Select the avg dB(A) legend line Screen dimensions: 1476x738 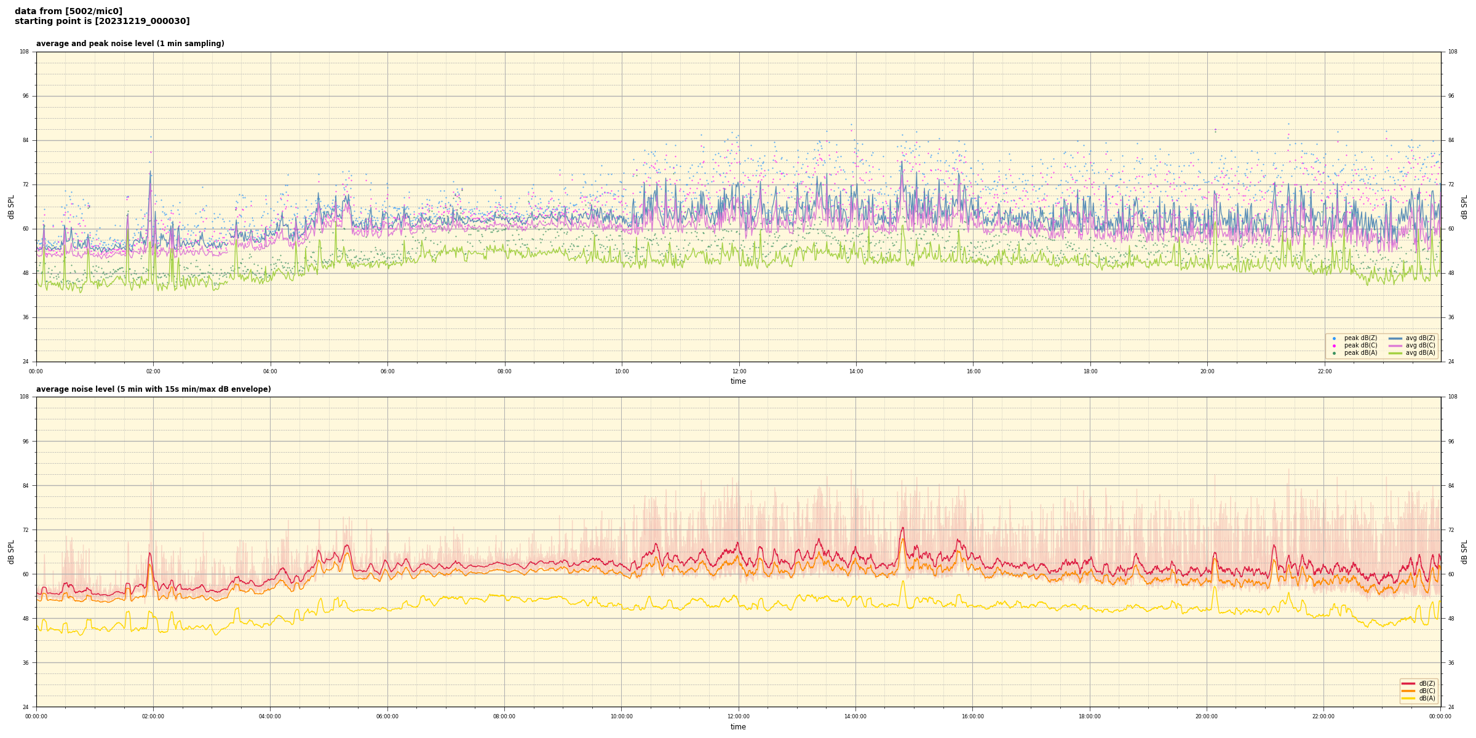click(x=1395, y=353)
